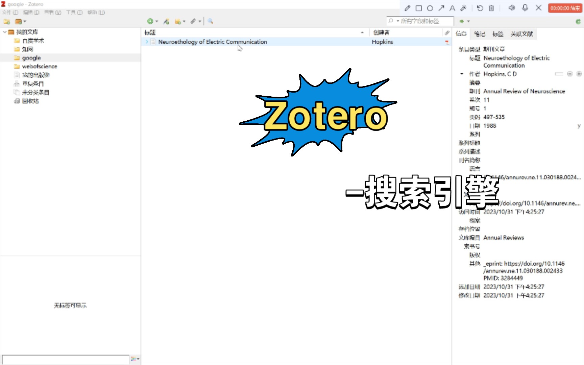The width and height of the screenshot is (584, 365).
Task: Click the attachment column paperclip header
Action: click(447, 33)
